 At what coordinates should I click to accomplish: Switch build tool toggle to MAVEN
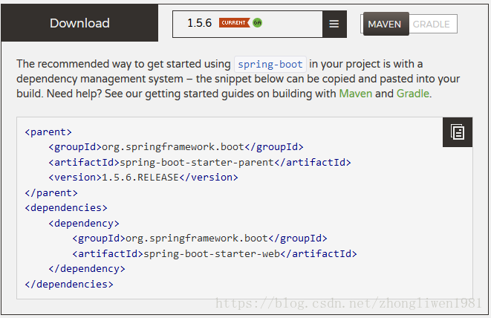386,24
